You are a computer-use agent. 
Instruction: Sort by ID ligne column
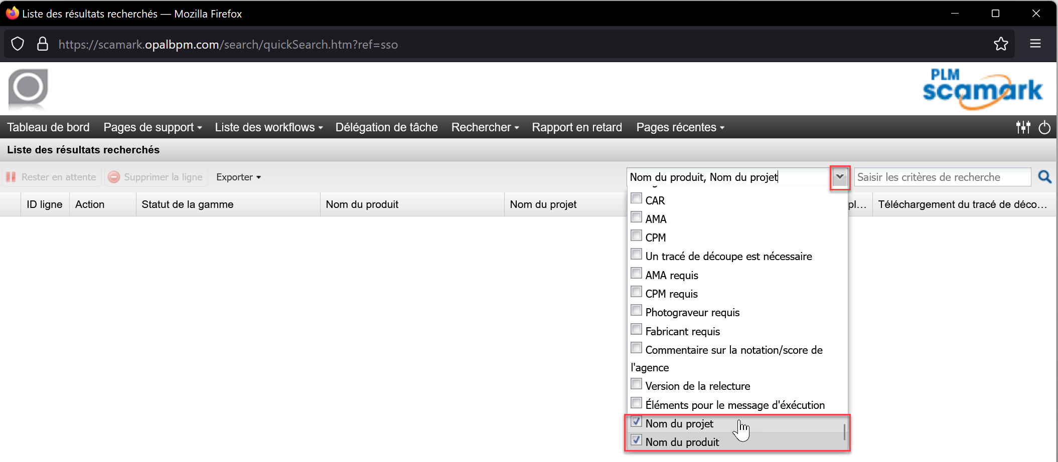click(x=45, y=204)
